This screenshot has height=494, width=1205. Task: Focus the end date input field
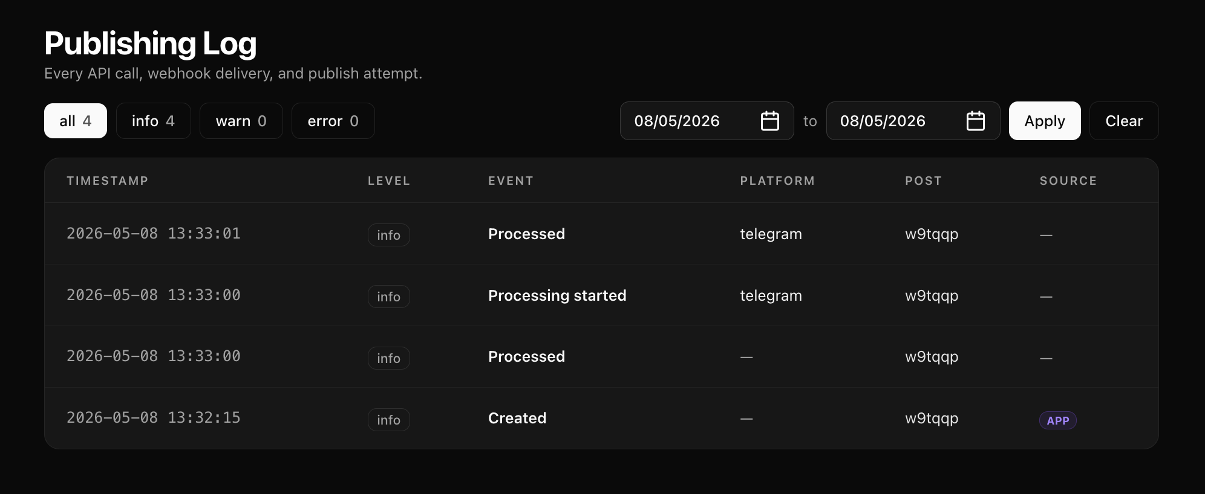tap(913, 121)
